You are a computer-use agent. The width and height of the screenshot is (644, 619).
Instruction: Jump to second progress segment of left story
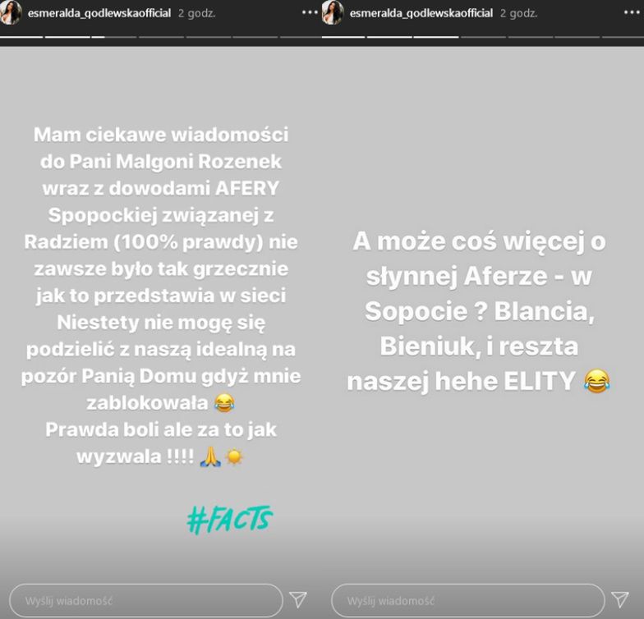[67, 37]
